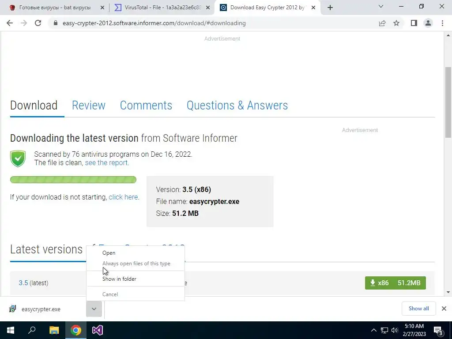Reload the current page

tap(38, 23)
